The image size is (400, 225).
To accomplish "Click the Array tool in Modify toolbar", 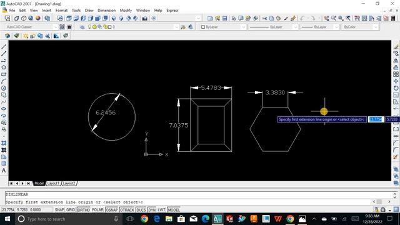I will (x=396, y=74).
